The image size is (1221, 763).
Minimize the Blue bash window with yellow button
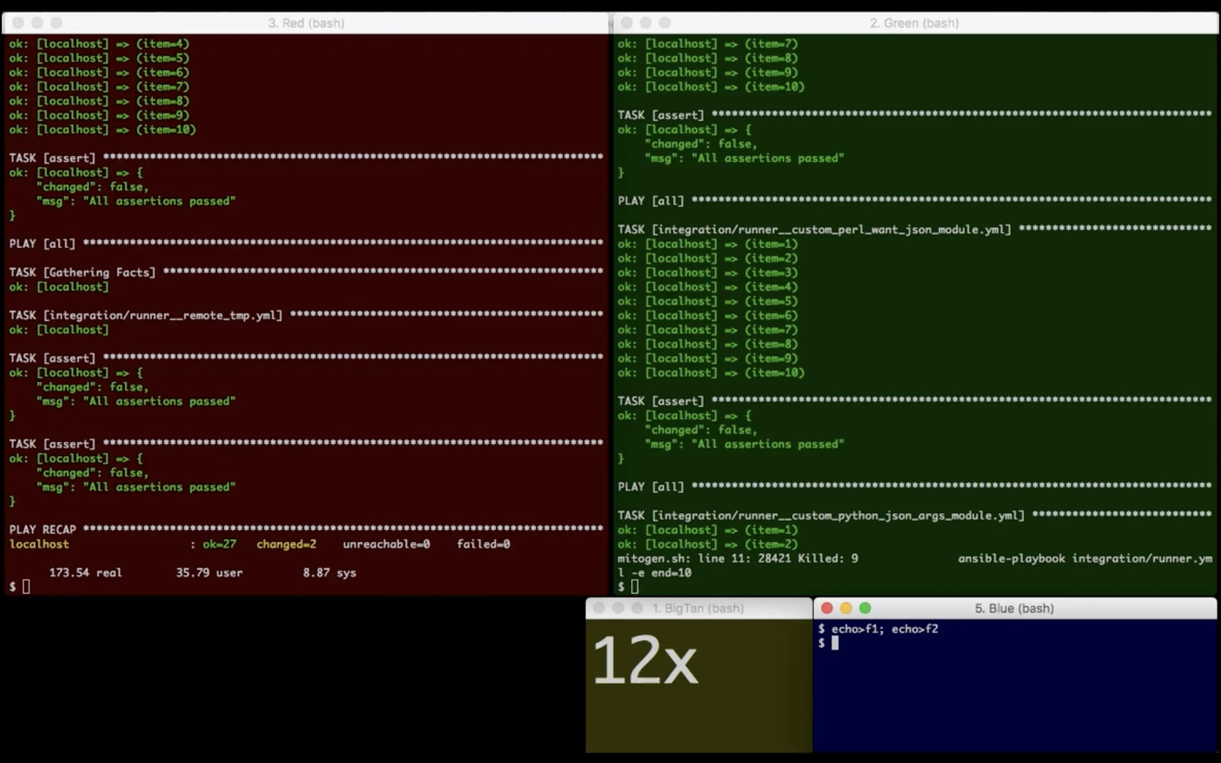click(x=846, y=608)
